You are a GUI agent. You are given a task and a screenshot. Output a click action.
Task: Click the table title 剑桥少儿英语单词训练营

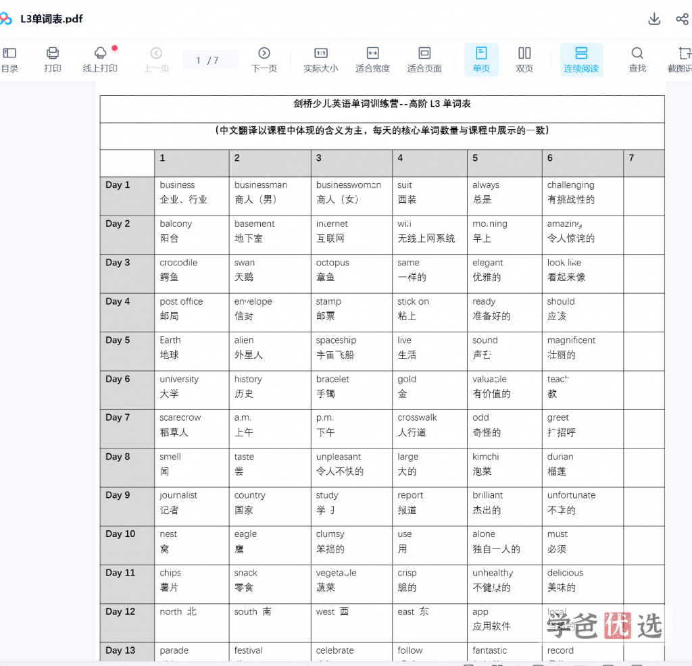click(x=382, y=103)
